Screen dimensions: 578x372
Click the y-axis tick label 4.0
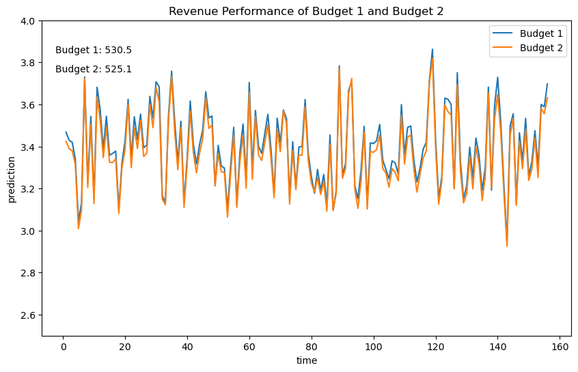click(x=29, y=21)
